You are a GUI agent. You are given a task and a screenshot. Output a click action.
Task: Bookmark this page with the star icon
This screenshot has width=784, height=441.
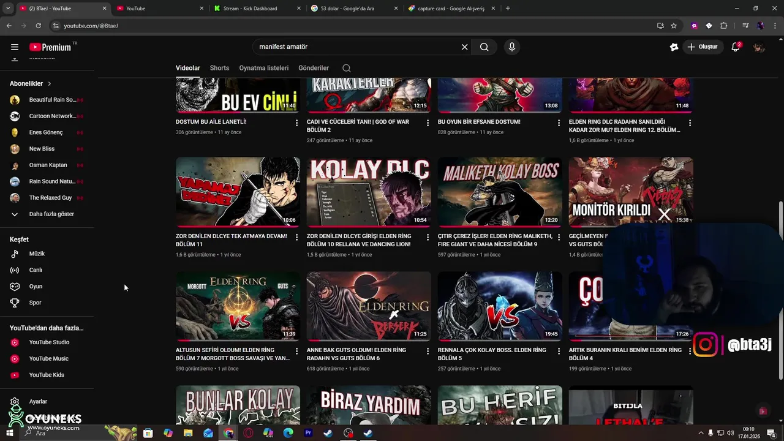coord(674,26)
